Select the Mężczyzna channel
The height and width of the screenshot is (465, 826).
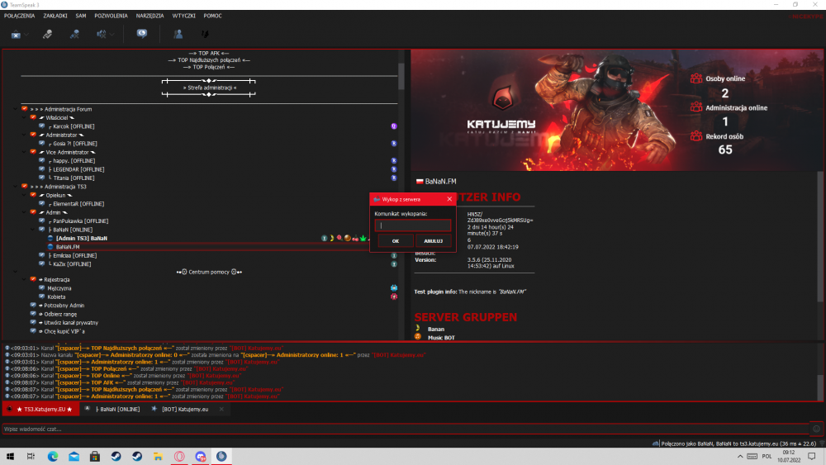pyautogui.click(x=59, y=288)
